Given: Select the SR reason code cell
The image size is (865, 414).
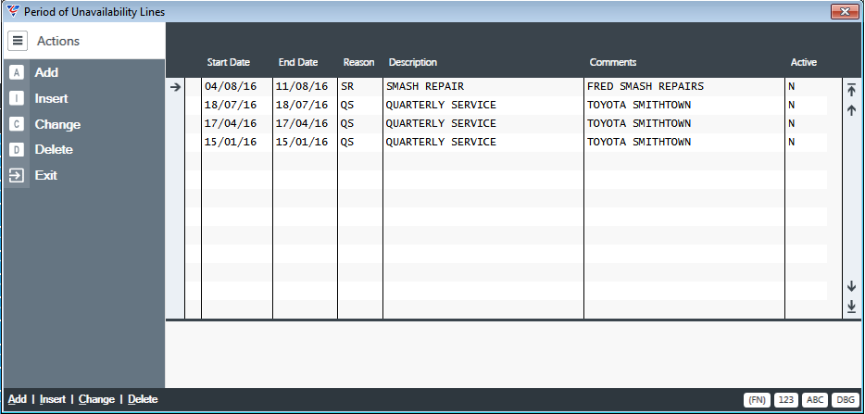Looking at the screenshot, I should click(x=347, y=86).
